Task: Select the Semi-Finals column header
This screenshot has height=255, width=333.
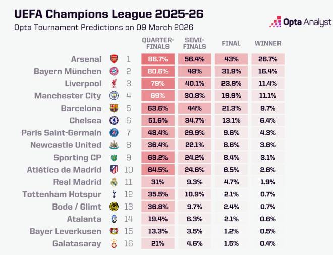Action: point(194,43)
